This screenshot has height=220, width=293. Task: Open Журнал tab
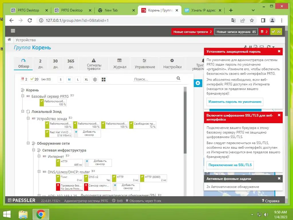click(120, 64)
